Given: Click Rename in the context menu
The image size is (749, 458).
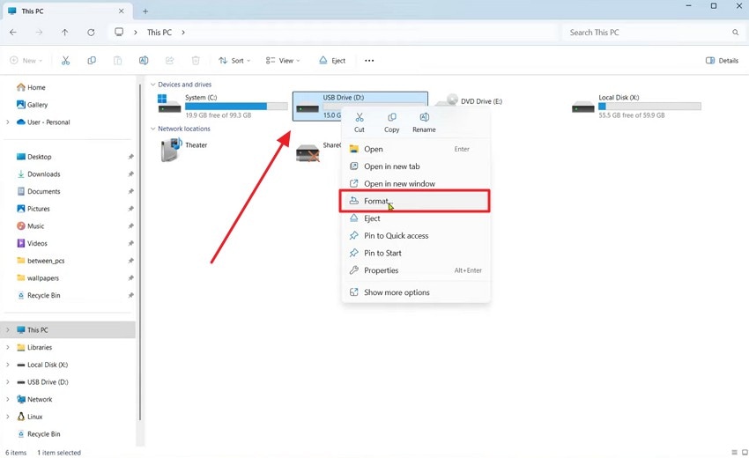Looking at the screenshot, I should 424,122.
